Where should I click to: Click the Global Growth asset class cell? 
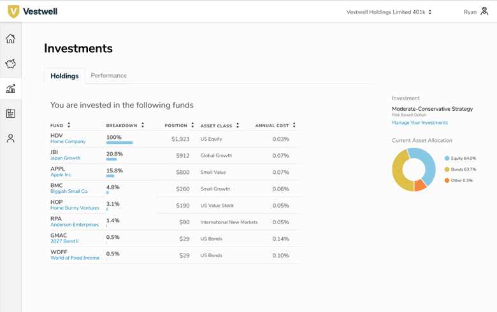pos(216,156)
